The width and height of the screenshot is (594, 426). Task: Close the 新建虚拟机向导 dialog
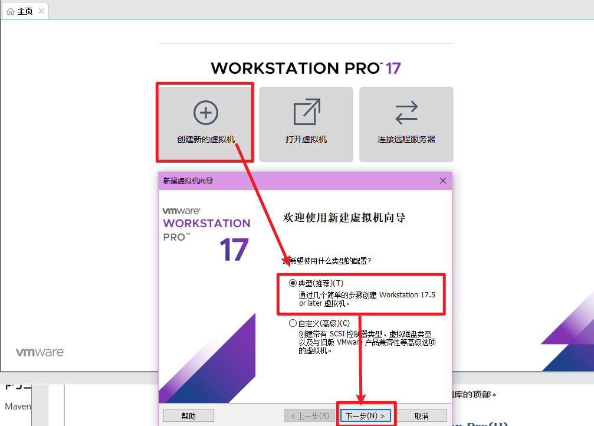[443, 181]
